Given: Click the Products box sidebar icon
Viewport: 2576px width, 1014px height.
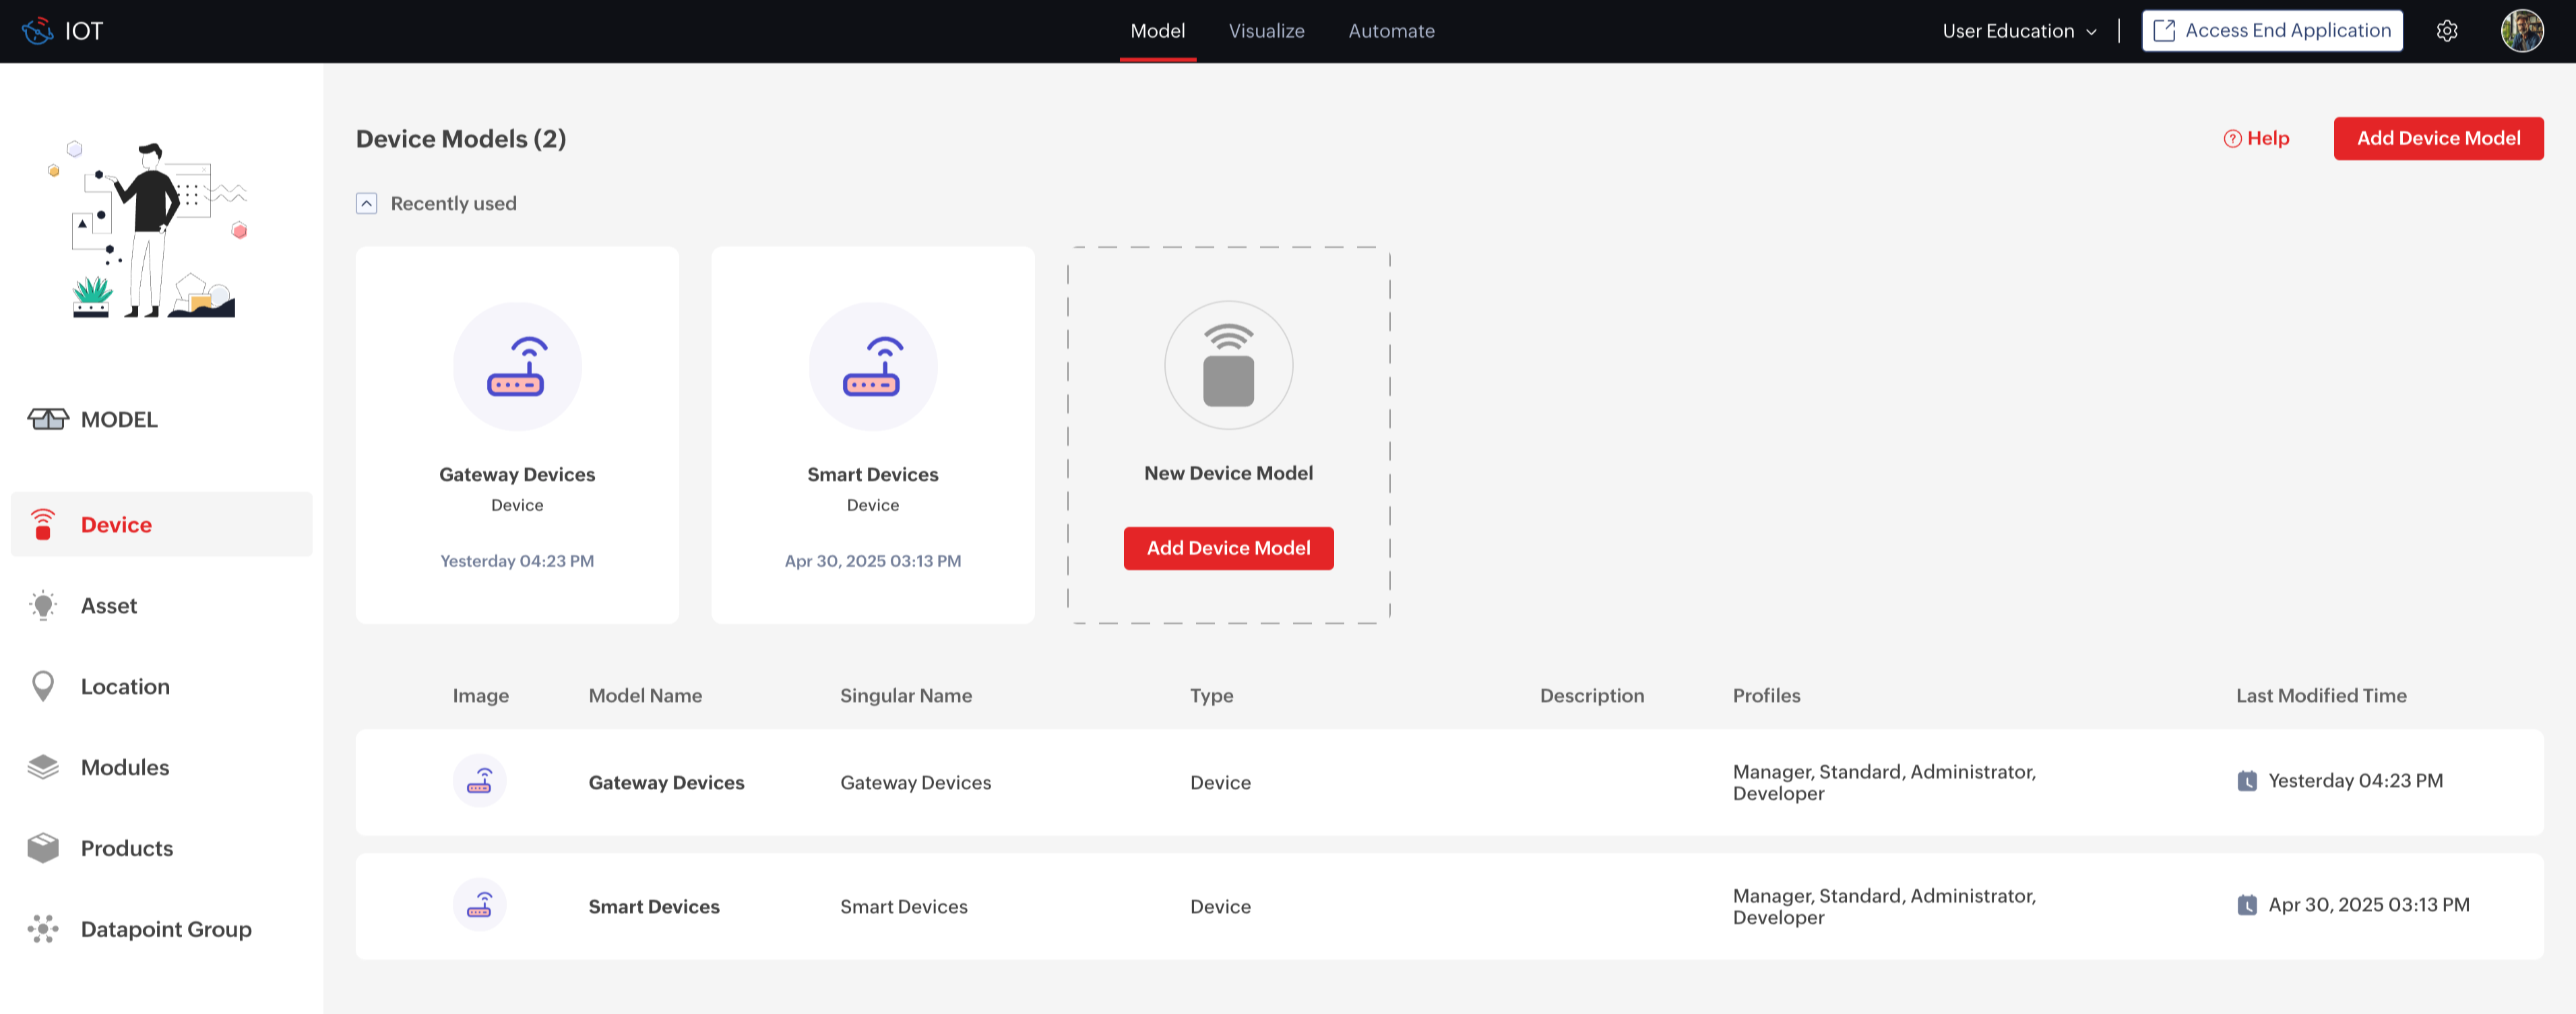Looking at the screenshot, I should tap(43, 848).
